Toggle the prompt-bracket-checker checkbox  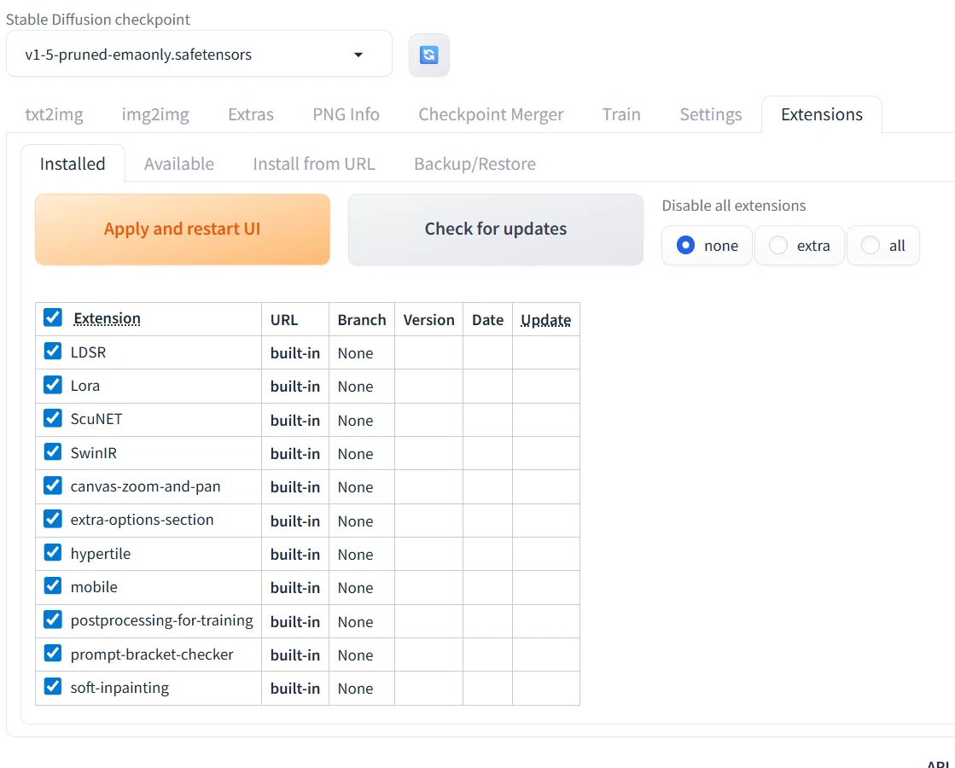[53, 653]
